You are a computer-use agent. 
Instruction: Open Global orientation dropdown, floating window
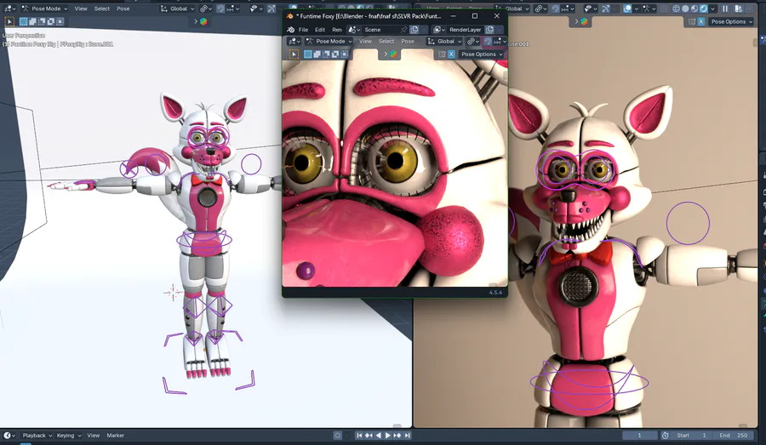click(x=444, y=42)
